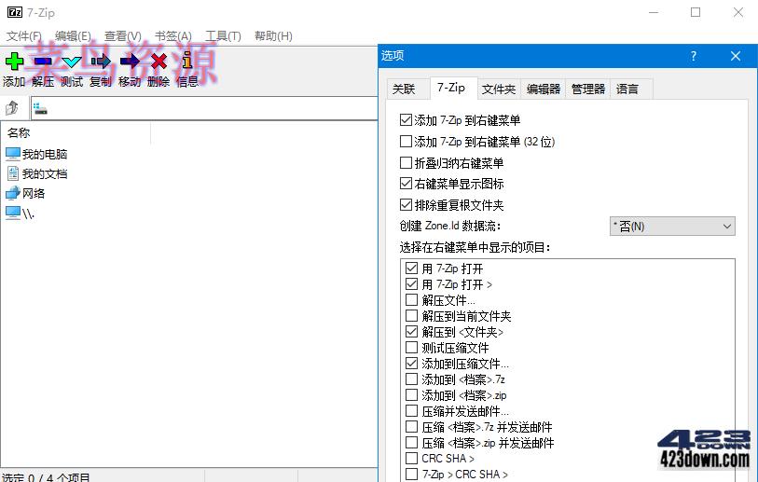Select the 我的文档 document icon
Screen dimensions: 758x482
13,173
